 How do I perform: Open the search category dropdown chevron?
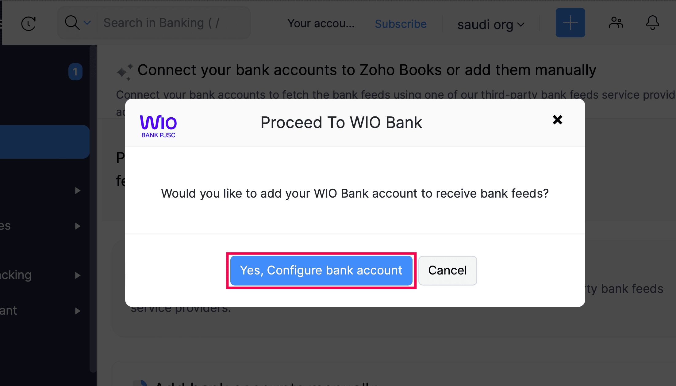(x=87, y=23)
